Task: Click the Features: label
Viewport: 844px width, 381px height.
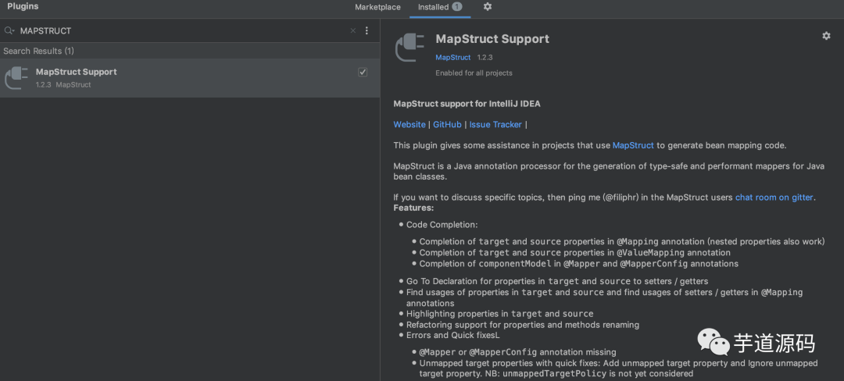Action: tap(413, 208)
